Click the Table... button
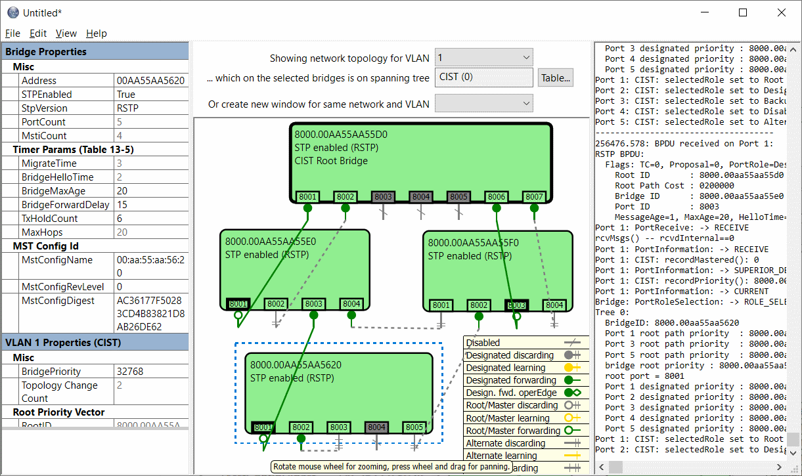This screenshot has width=802, height=476. (556, 77)
